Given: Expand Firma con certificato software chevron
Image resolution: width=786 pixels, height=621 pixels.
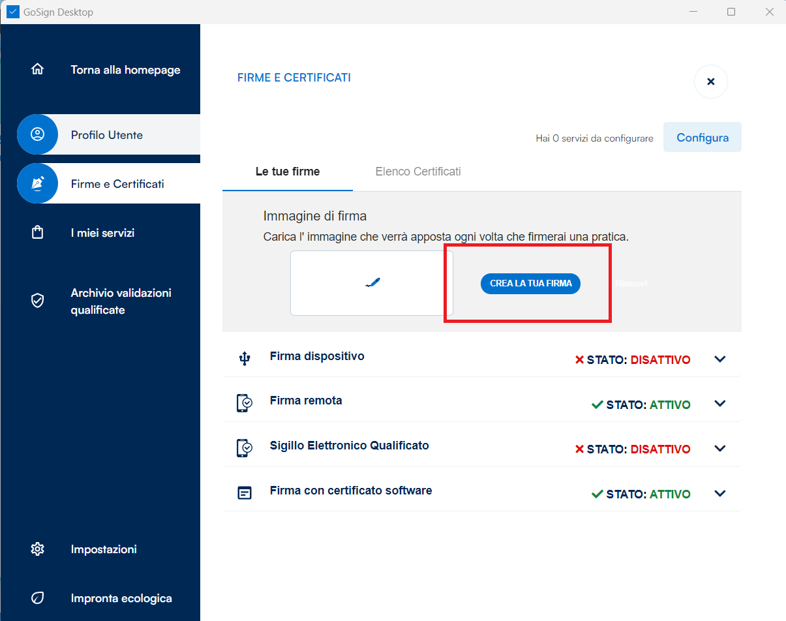Looking at the screenshot, I should pos(719,494).
